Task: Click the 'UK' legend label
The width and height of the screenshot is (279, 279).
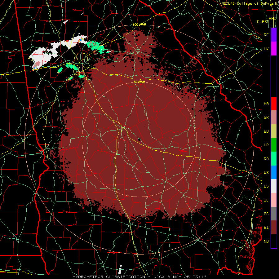Action: 266,49
